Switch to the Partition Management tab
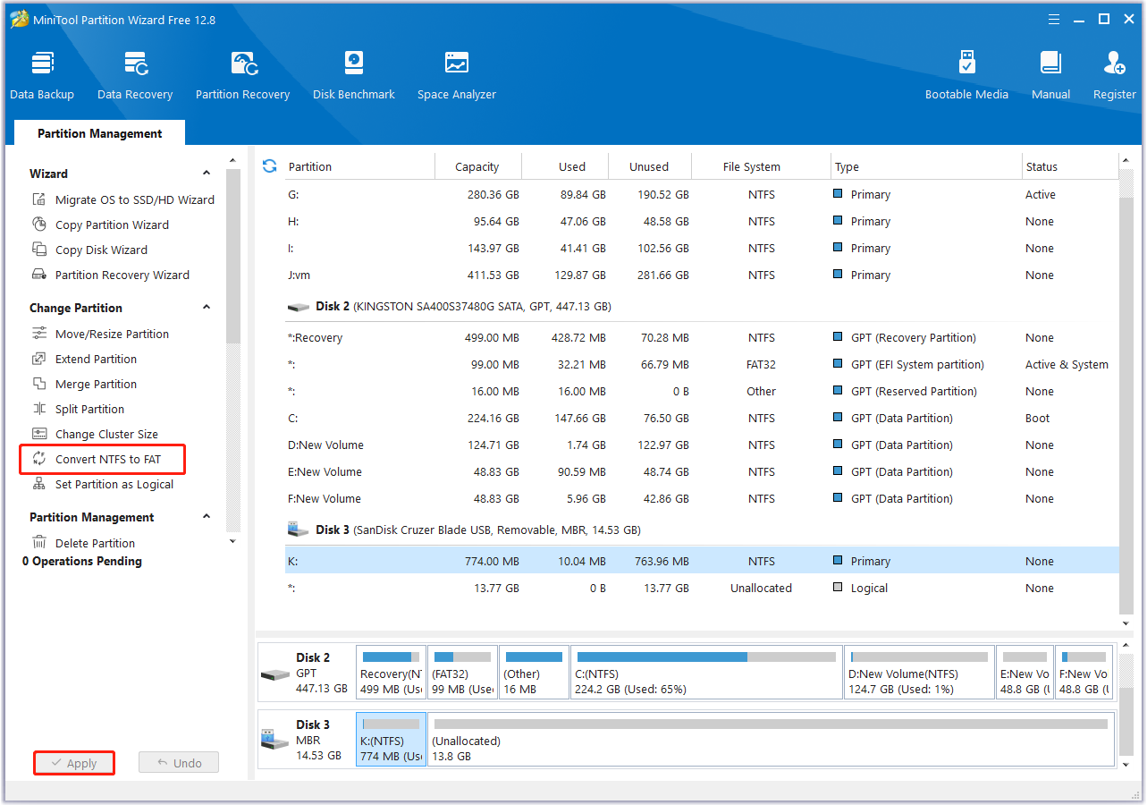The height and width of the screenshot is (805, 1147). tap(99, 133)
